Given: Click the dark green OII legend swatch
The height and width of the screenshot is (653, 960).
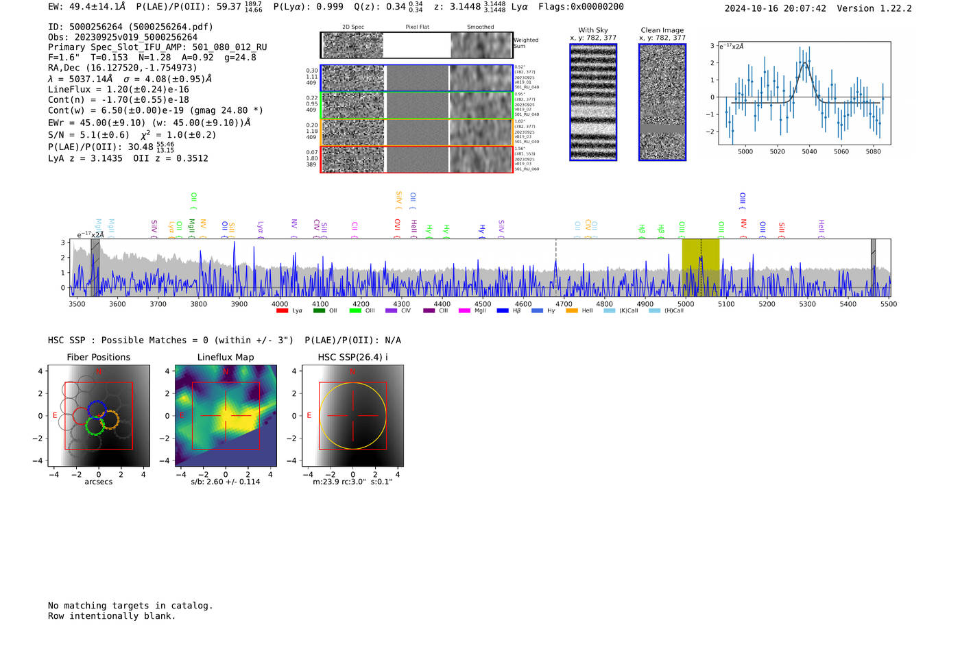Looking at the screenshot, I should (319, 311).
